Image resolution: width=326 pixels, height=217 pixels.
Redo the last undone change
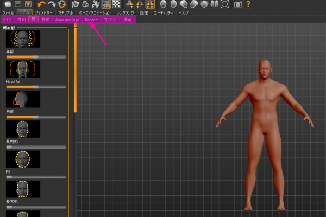click(52, 4)
